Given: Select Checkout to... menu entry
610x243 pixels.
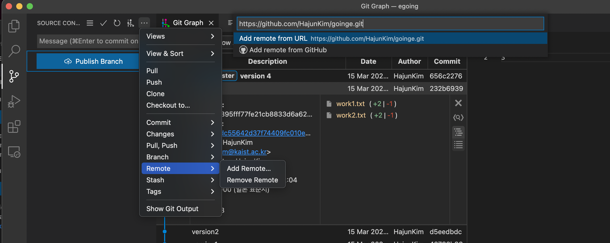Looking at the screenshot, I should [x=180, y=105].
